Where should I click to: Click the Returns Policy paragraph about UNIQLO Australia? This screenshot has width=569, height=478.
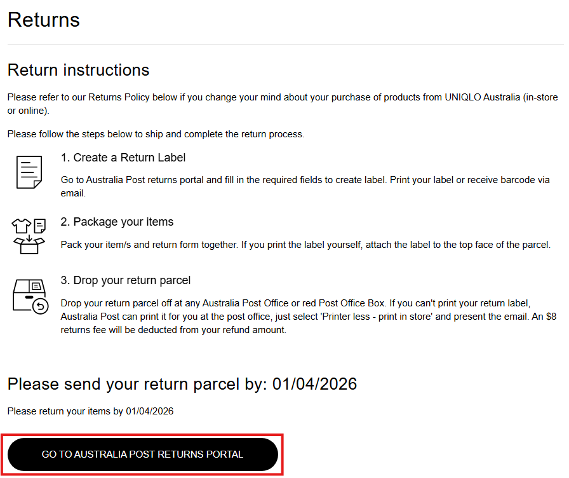279,104
